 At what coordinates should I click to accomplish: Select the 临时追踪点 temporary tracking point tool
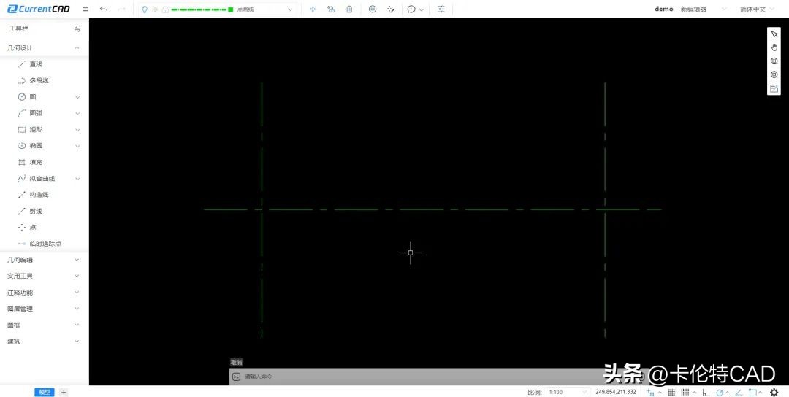click(45, 244)
